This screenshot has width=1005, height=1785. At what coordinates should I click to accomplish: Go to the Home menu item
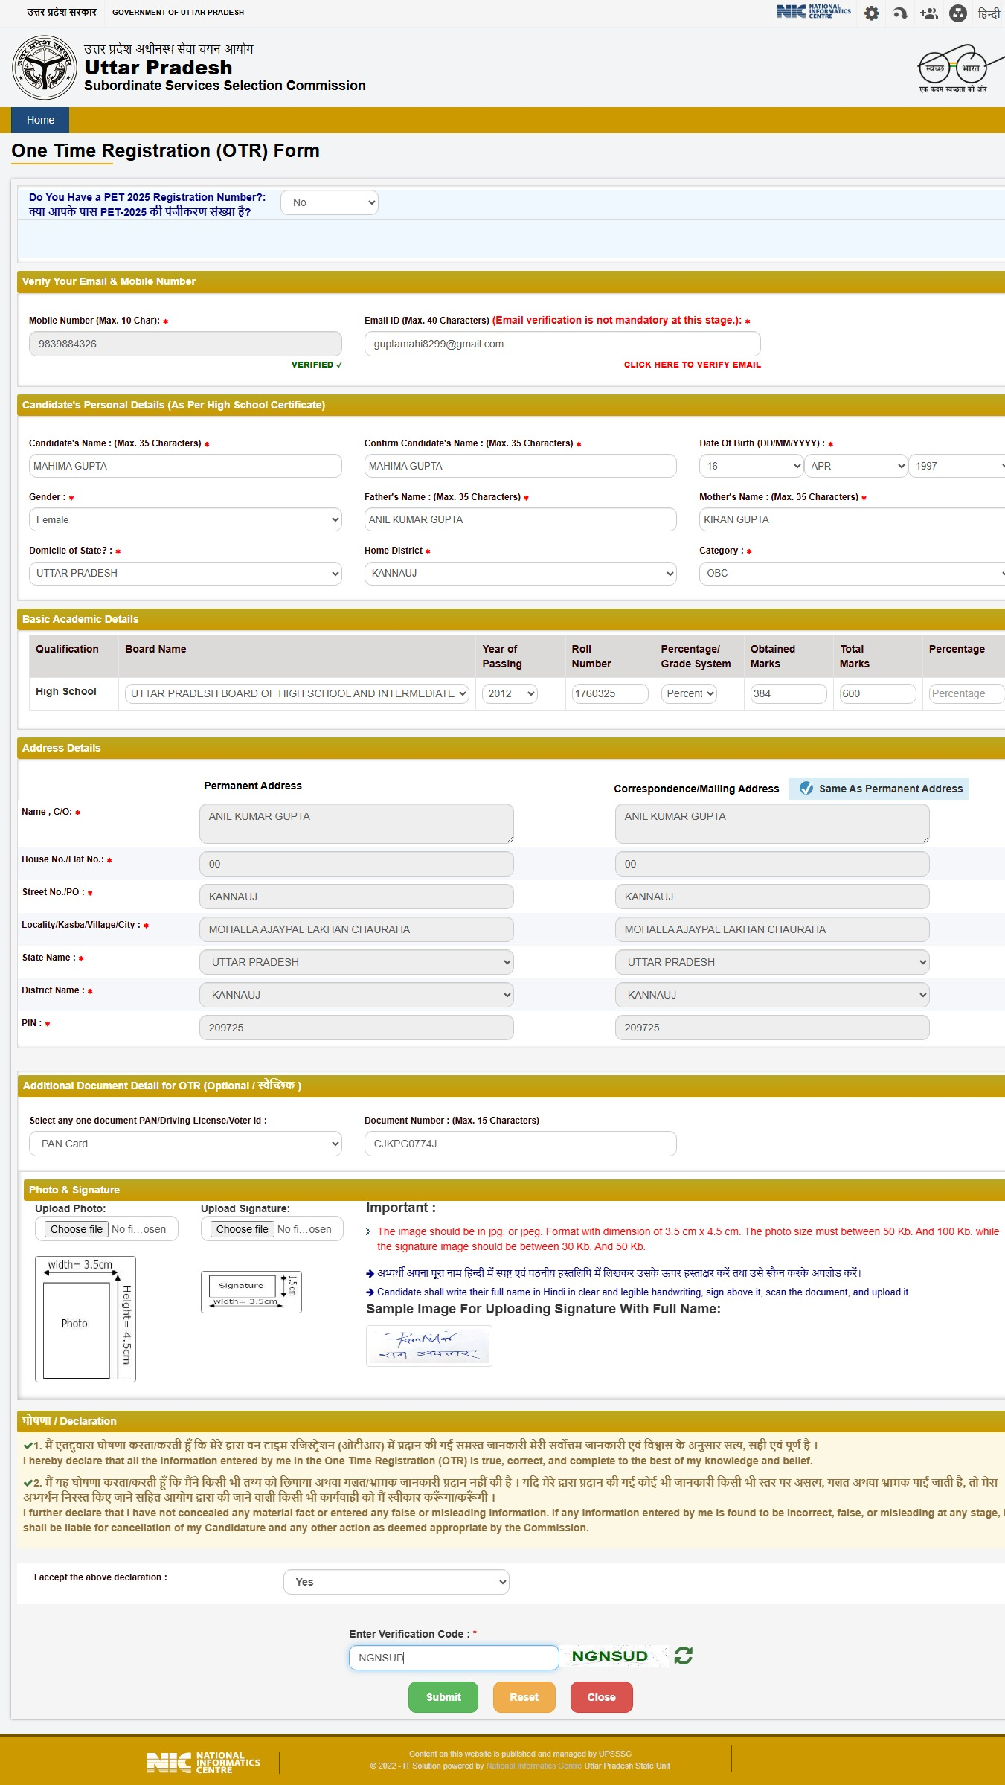coord(40,120)
